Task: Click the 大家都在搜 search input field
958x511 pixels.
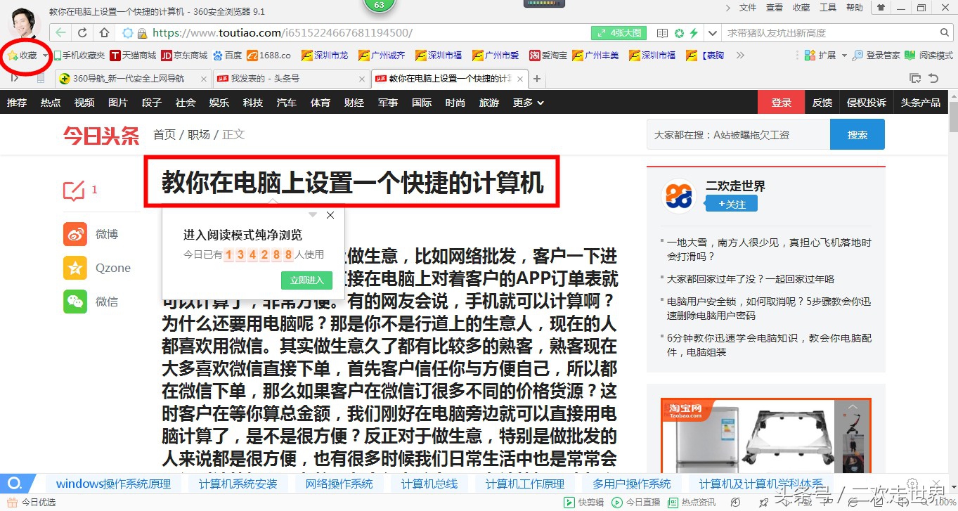Action: 738,134
